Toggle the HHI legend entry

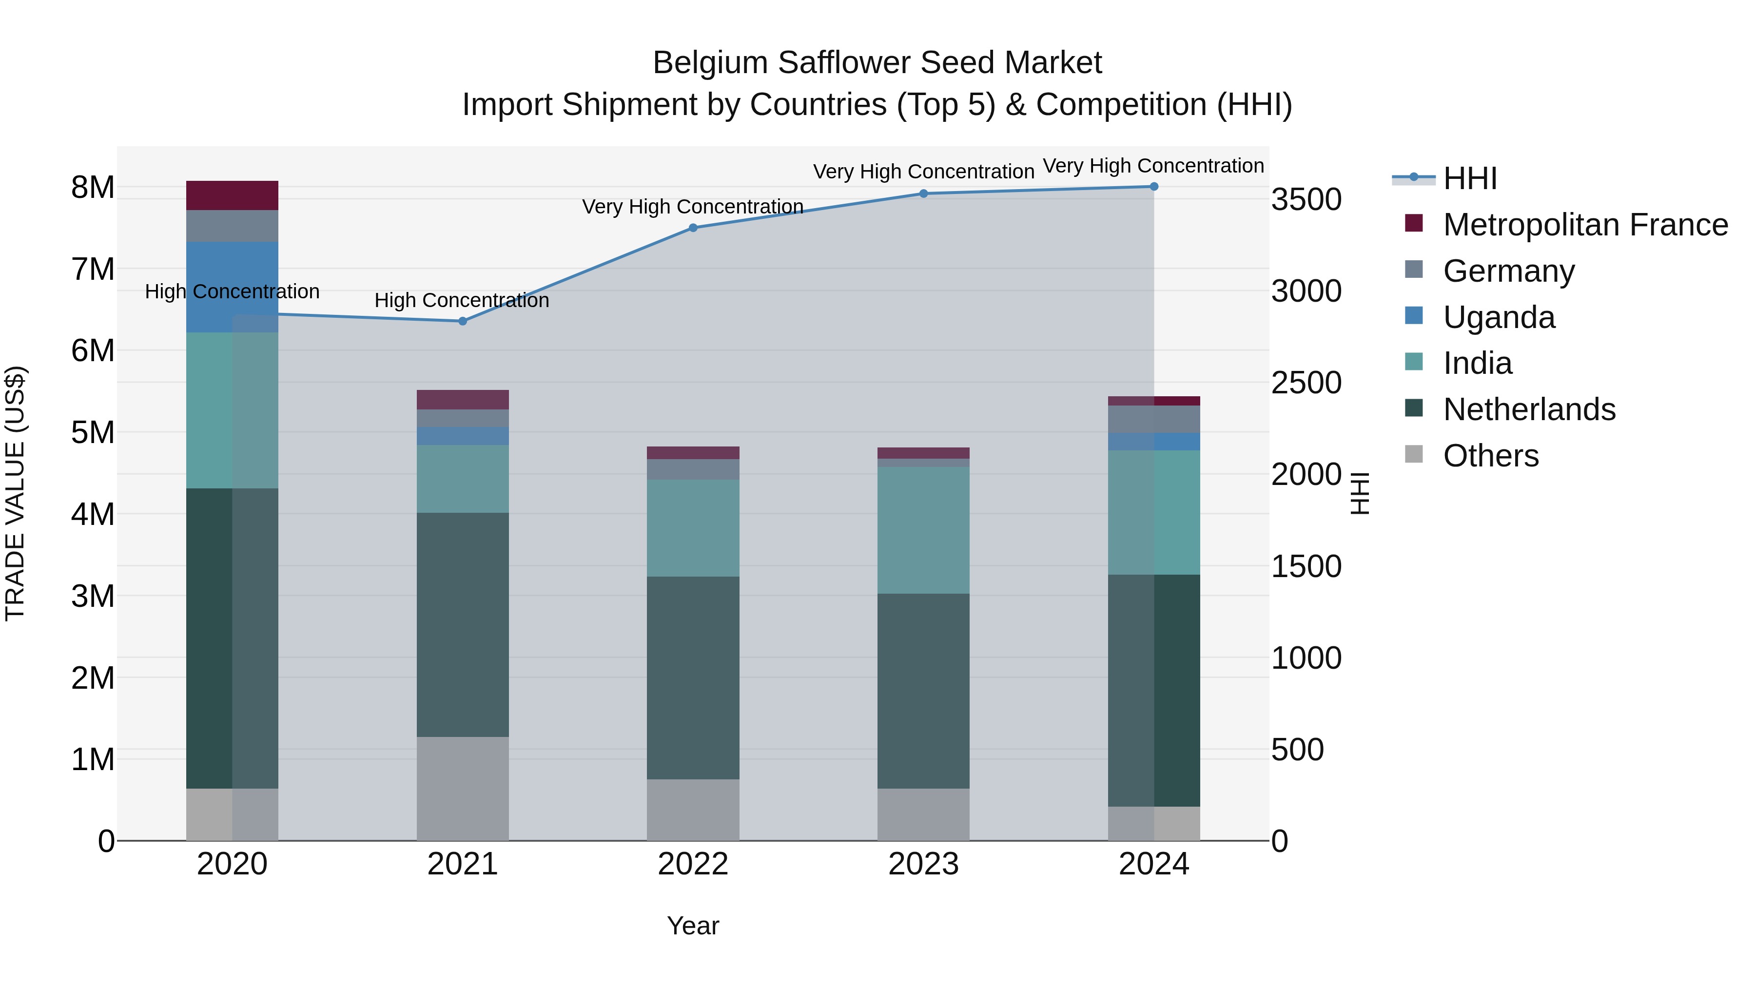point(1444,178)
